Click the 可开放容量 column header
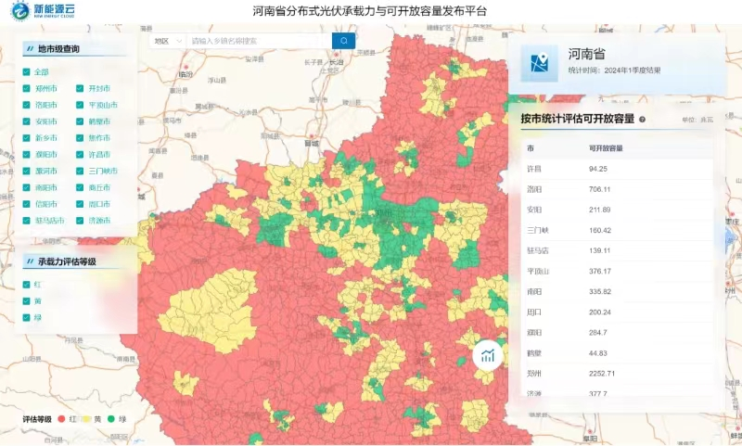 pyautogui.click(x=606, y=148)
